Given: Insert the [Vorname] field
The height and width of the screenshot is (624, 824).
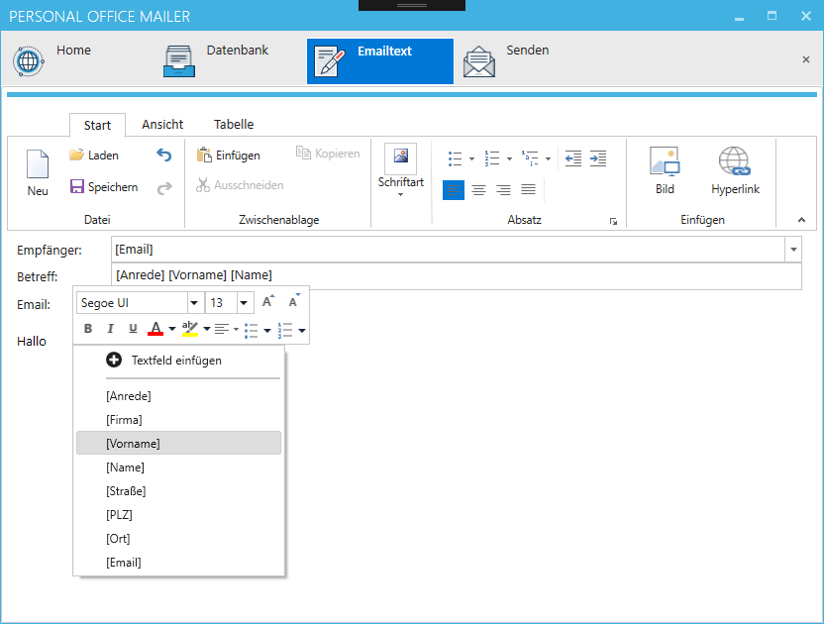Looking at the screenshot, I should coord(178,443).
